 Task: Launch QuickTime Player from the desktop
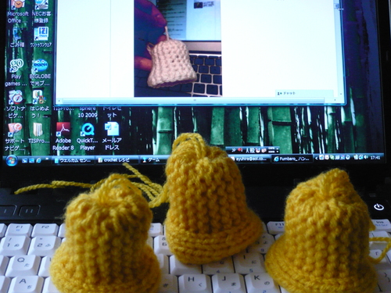88,136
